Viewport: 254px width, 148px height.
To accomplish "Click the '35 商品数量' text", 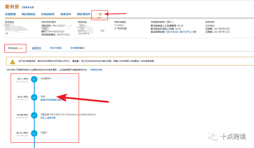I will (120, 29).
